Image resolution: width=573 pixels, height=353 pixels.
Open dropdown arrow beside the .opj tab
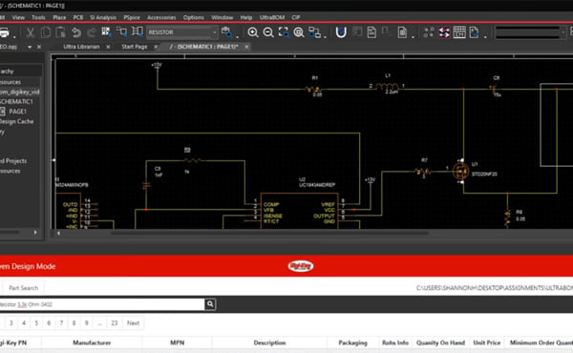[x=30, y=47]
